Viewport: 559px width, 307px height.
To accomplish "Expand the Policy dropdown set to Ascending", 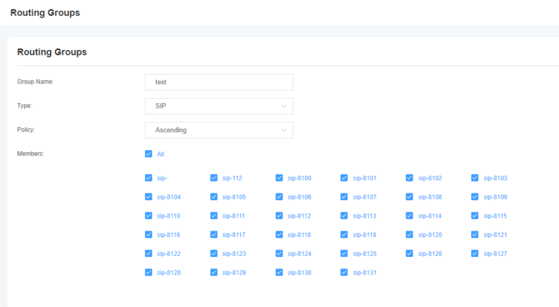I will [218, 130].
